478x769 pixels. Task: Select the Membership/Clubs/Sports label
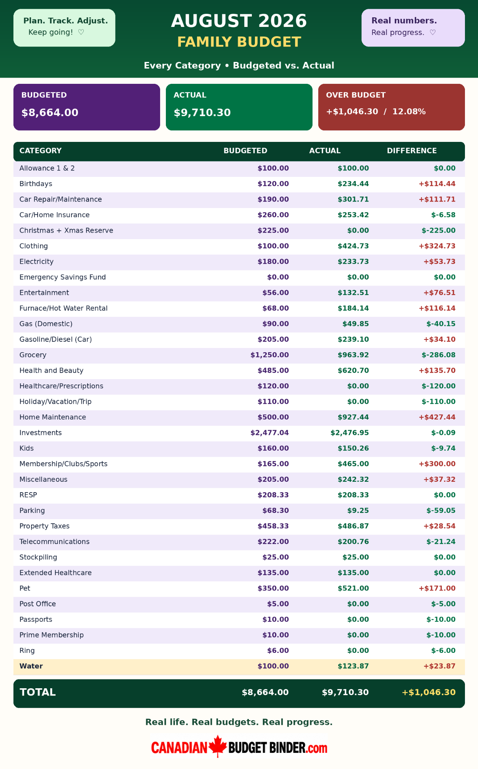pos(63,464)
